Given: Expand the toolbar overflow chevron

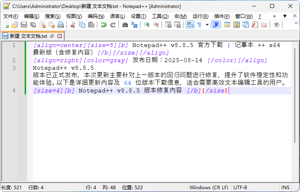Looking at the screenshot, I should point(296,23).
